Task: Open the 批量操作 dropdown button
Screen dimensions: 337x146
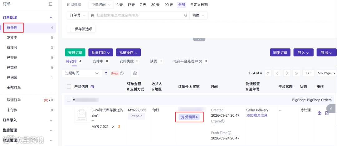Action: coord(128,52)
